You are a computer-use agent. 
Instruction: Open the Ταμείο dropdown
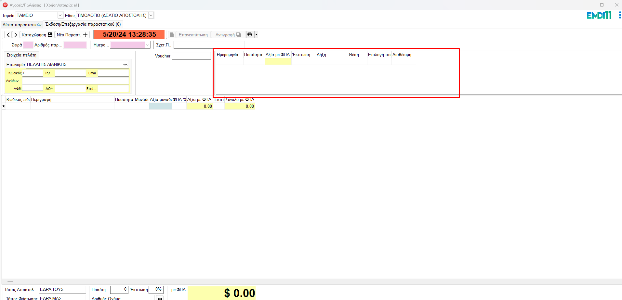point(60,15)
